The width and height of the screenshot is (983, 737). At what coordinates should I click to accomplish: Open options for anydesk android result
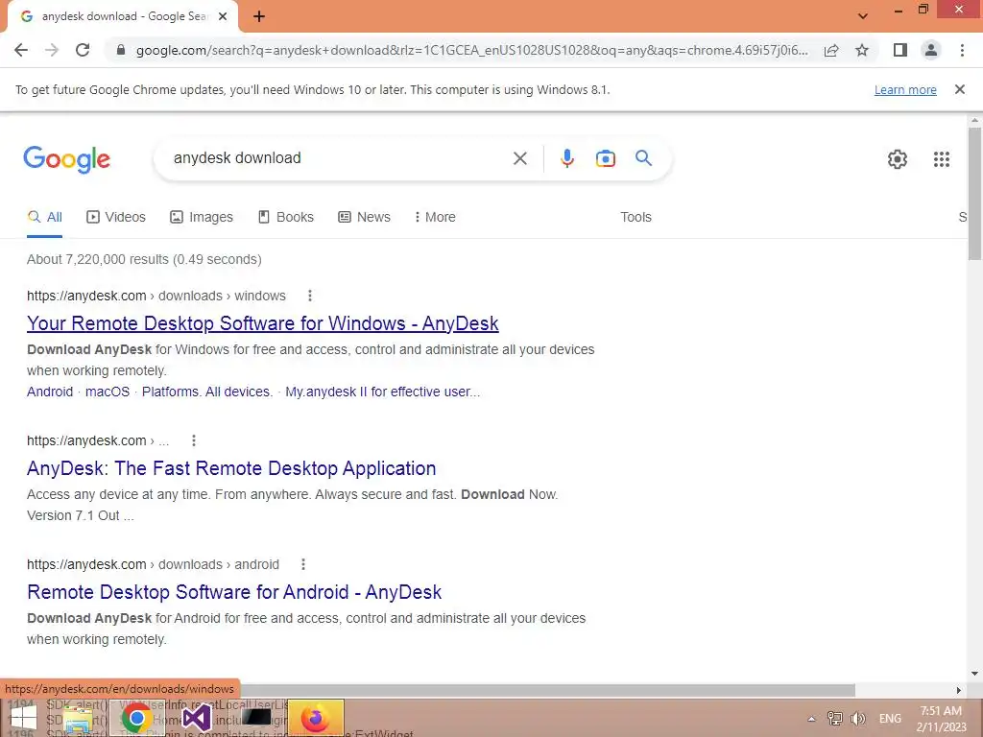click(x=303, y=564)
